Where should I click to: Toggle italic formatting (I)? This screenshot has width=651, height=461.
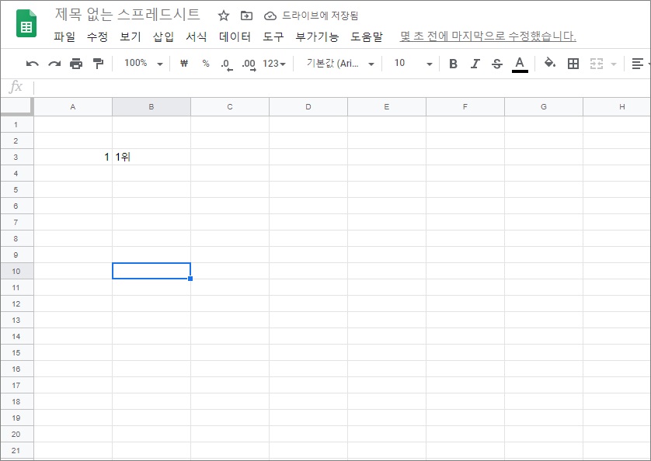(x=475, y=64)
